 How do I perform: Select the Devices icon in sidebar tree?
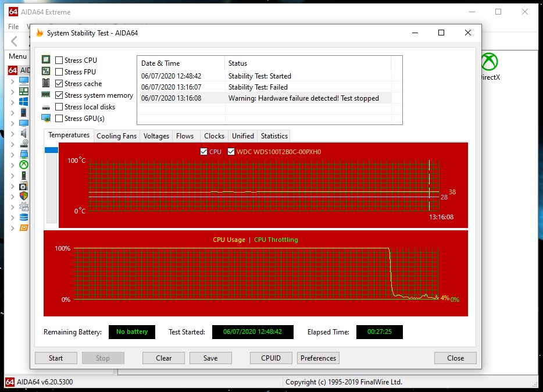click(x=24, y=175)
